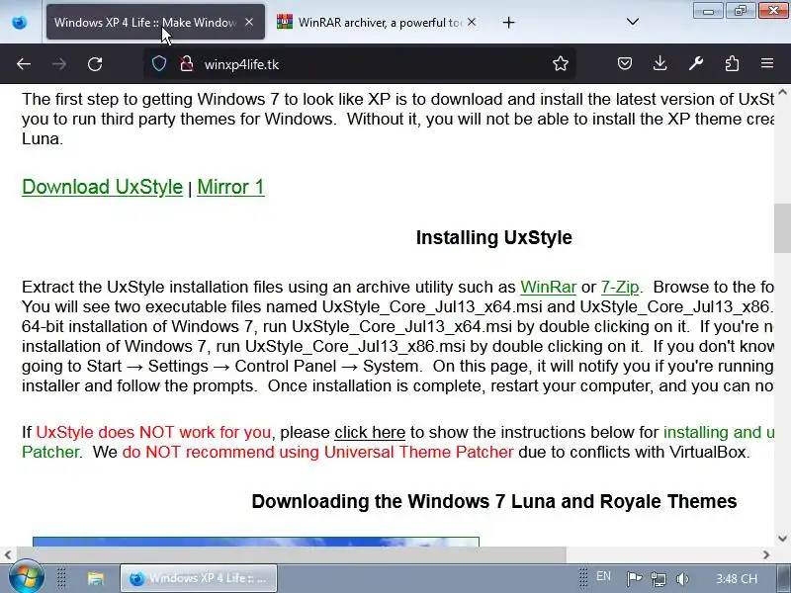Open the extensions puzzle icon
The image size is (791, 593).
(x=732, y=63)
